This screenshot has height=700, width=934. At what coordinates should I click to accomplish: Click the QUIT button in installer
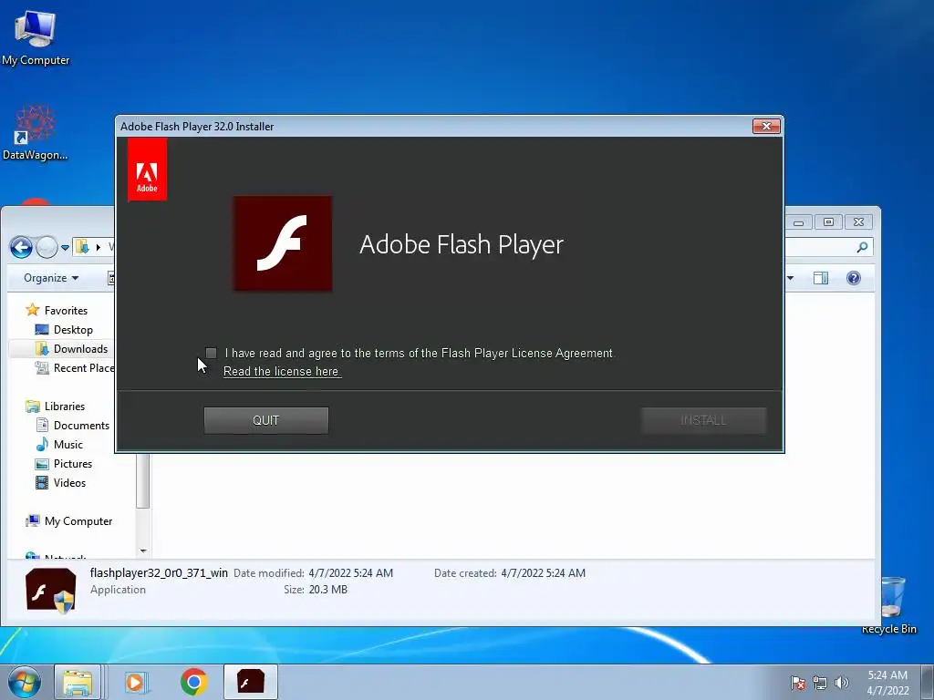(265, 420)
